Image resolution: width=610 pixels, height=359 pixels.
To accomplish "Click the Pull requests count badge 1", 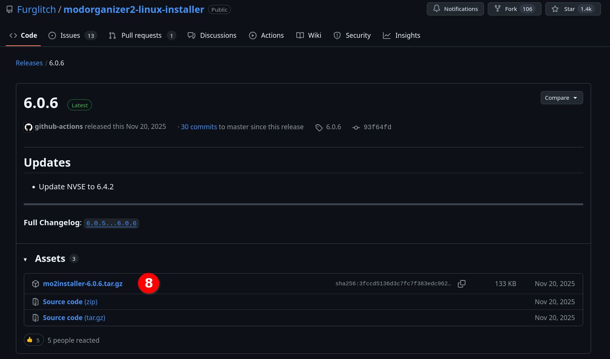I will click(x=171, y=36).
